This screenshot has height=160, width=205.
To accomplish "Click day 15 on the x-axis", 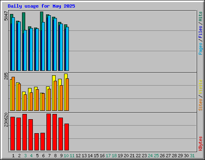I will tap(96, 156).
